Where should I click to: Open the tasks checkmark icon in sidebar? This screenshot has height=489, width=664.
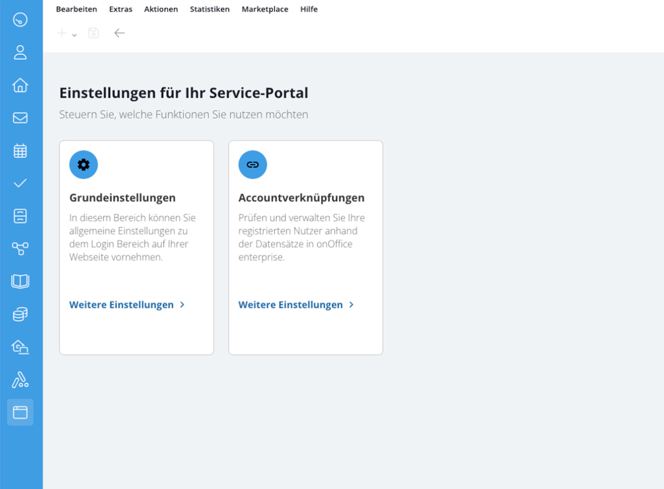[x=20, y=183]
